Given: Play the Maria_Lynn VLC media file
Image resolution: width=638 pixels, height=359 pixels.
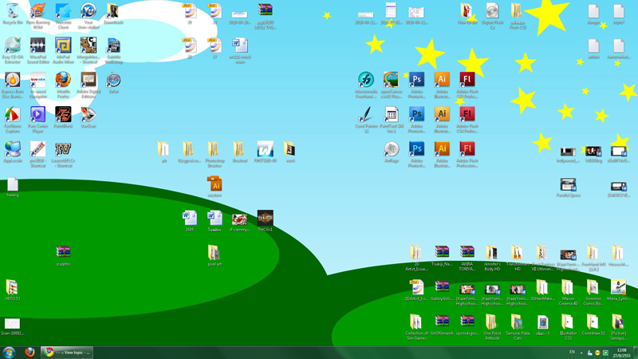Looking at the screenshot, I should coord(619,290).
